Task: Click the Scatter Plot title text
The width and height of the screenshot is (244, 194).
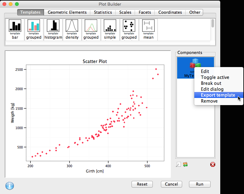Action: click(x=95, y=61)
